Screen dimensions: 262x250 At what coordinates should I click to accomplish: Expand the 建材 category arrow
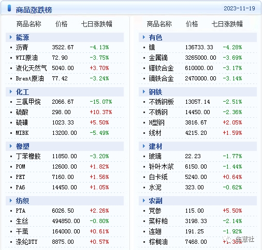click(144, 146)
